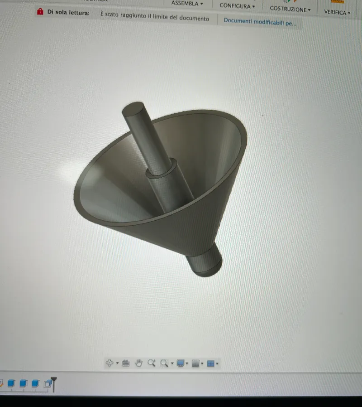Select the combine feature in the timeline
362x407 pixels.
[x=48, y=383]
